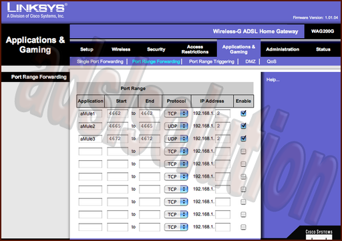Image resolution: width=342 pixels, height=241 pixels.
Task: Click the Start port 4662 field
Action: (x=118, y=113)
